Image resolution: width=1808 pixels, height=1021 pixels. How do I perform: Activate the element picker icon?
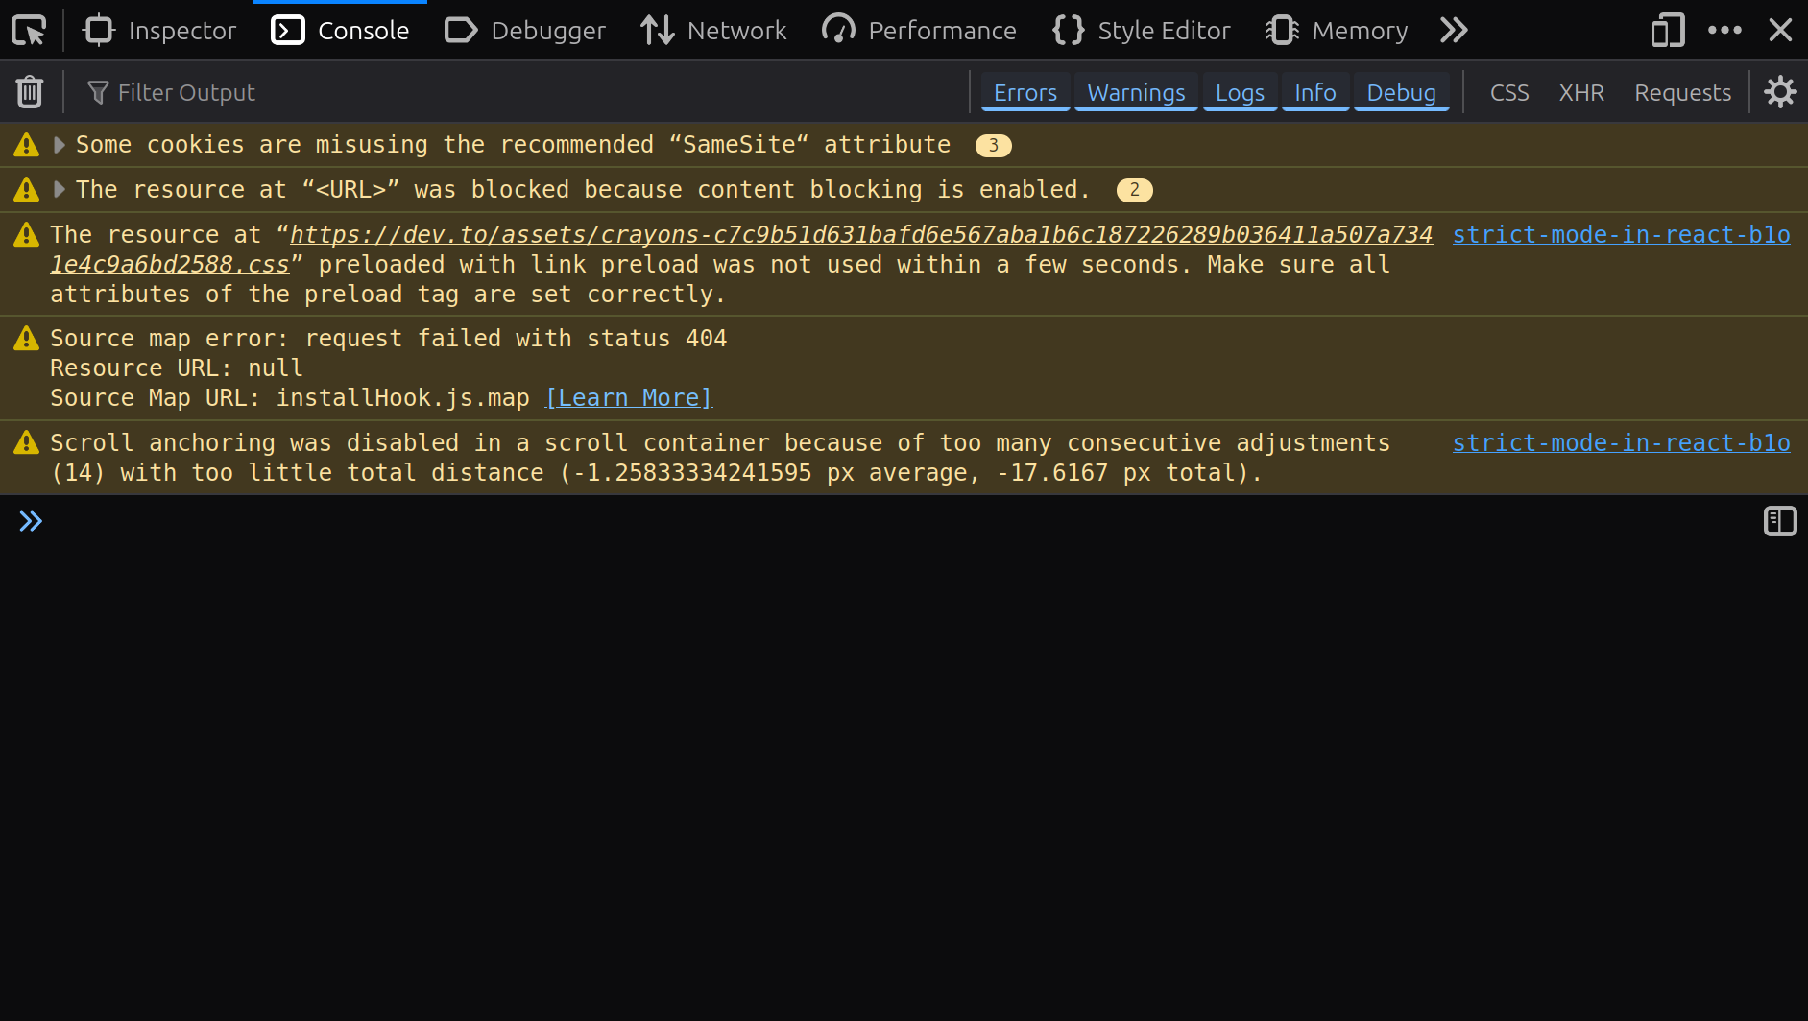pos(29,31)
